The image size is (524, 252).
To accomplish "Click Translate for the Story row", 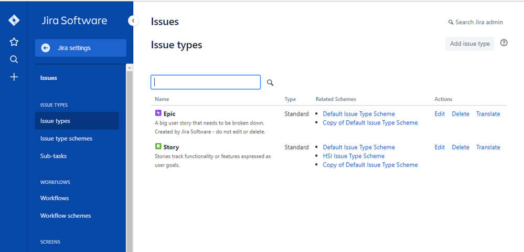I will (488, 147).
